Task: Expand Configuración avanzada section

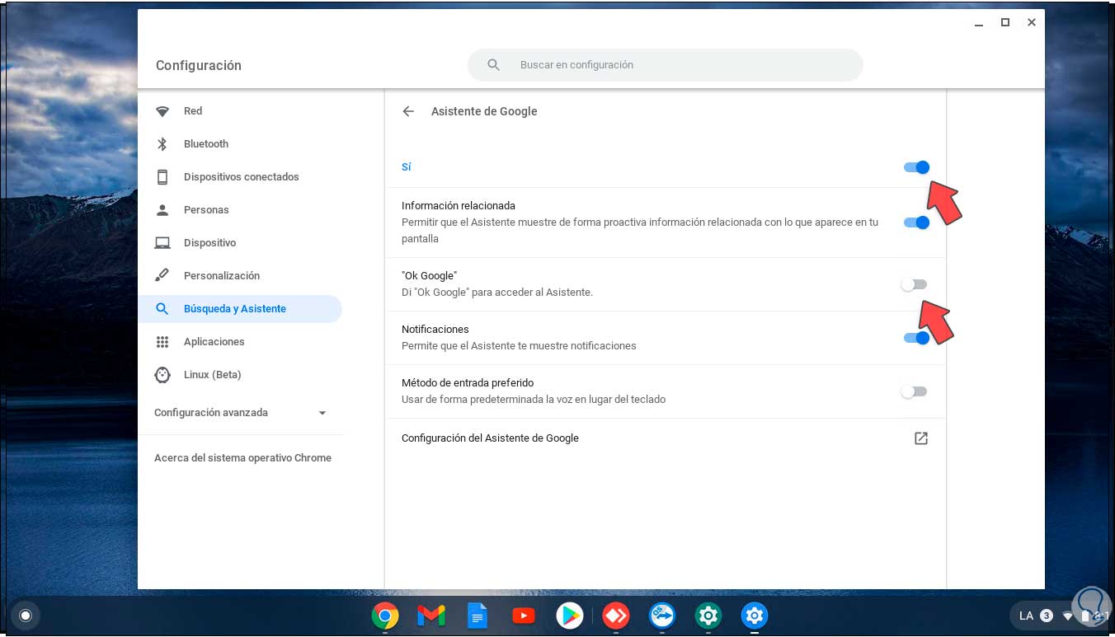Action: [x=241, y=413]
